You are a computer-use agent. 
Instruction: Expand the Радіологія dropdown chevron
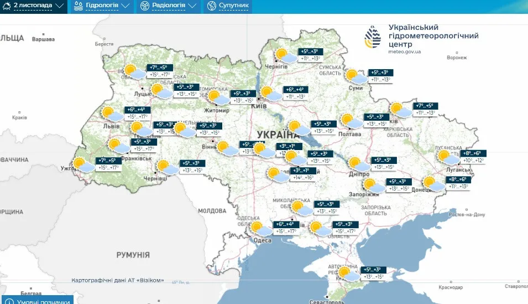pyautogui.click(x=192, y=7)
